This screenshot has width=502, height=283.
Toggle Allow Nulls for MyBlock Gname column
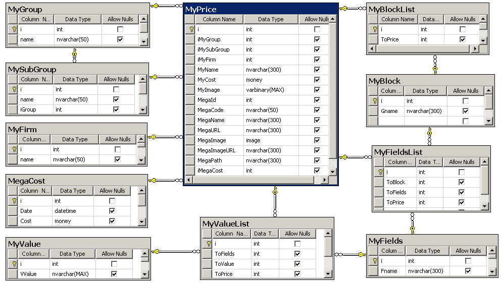(x=466, y=111)
